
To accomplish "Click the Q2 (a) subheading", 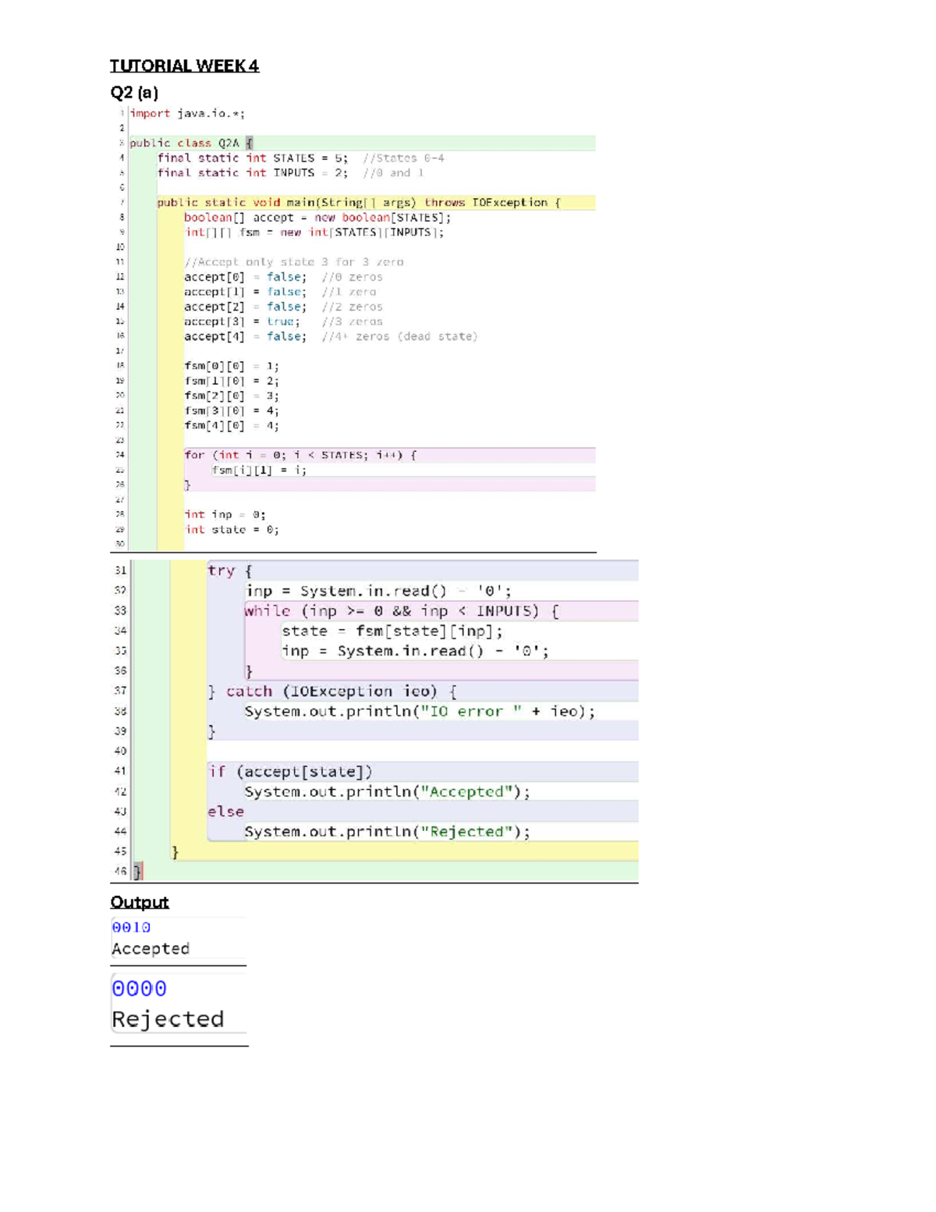I will pos(134,93).
